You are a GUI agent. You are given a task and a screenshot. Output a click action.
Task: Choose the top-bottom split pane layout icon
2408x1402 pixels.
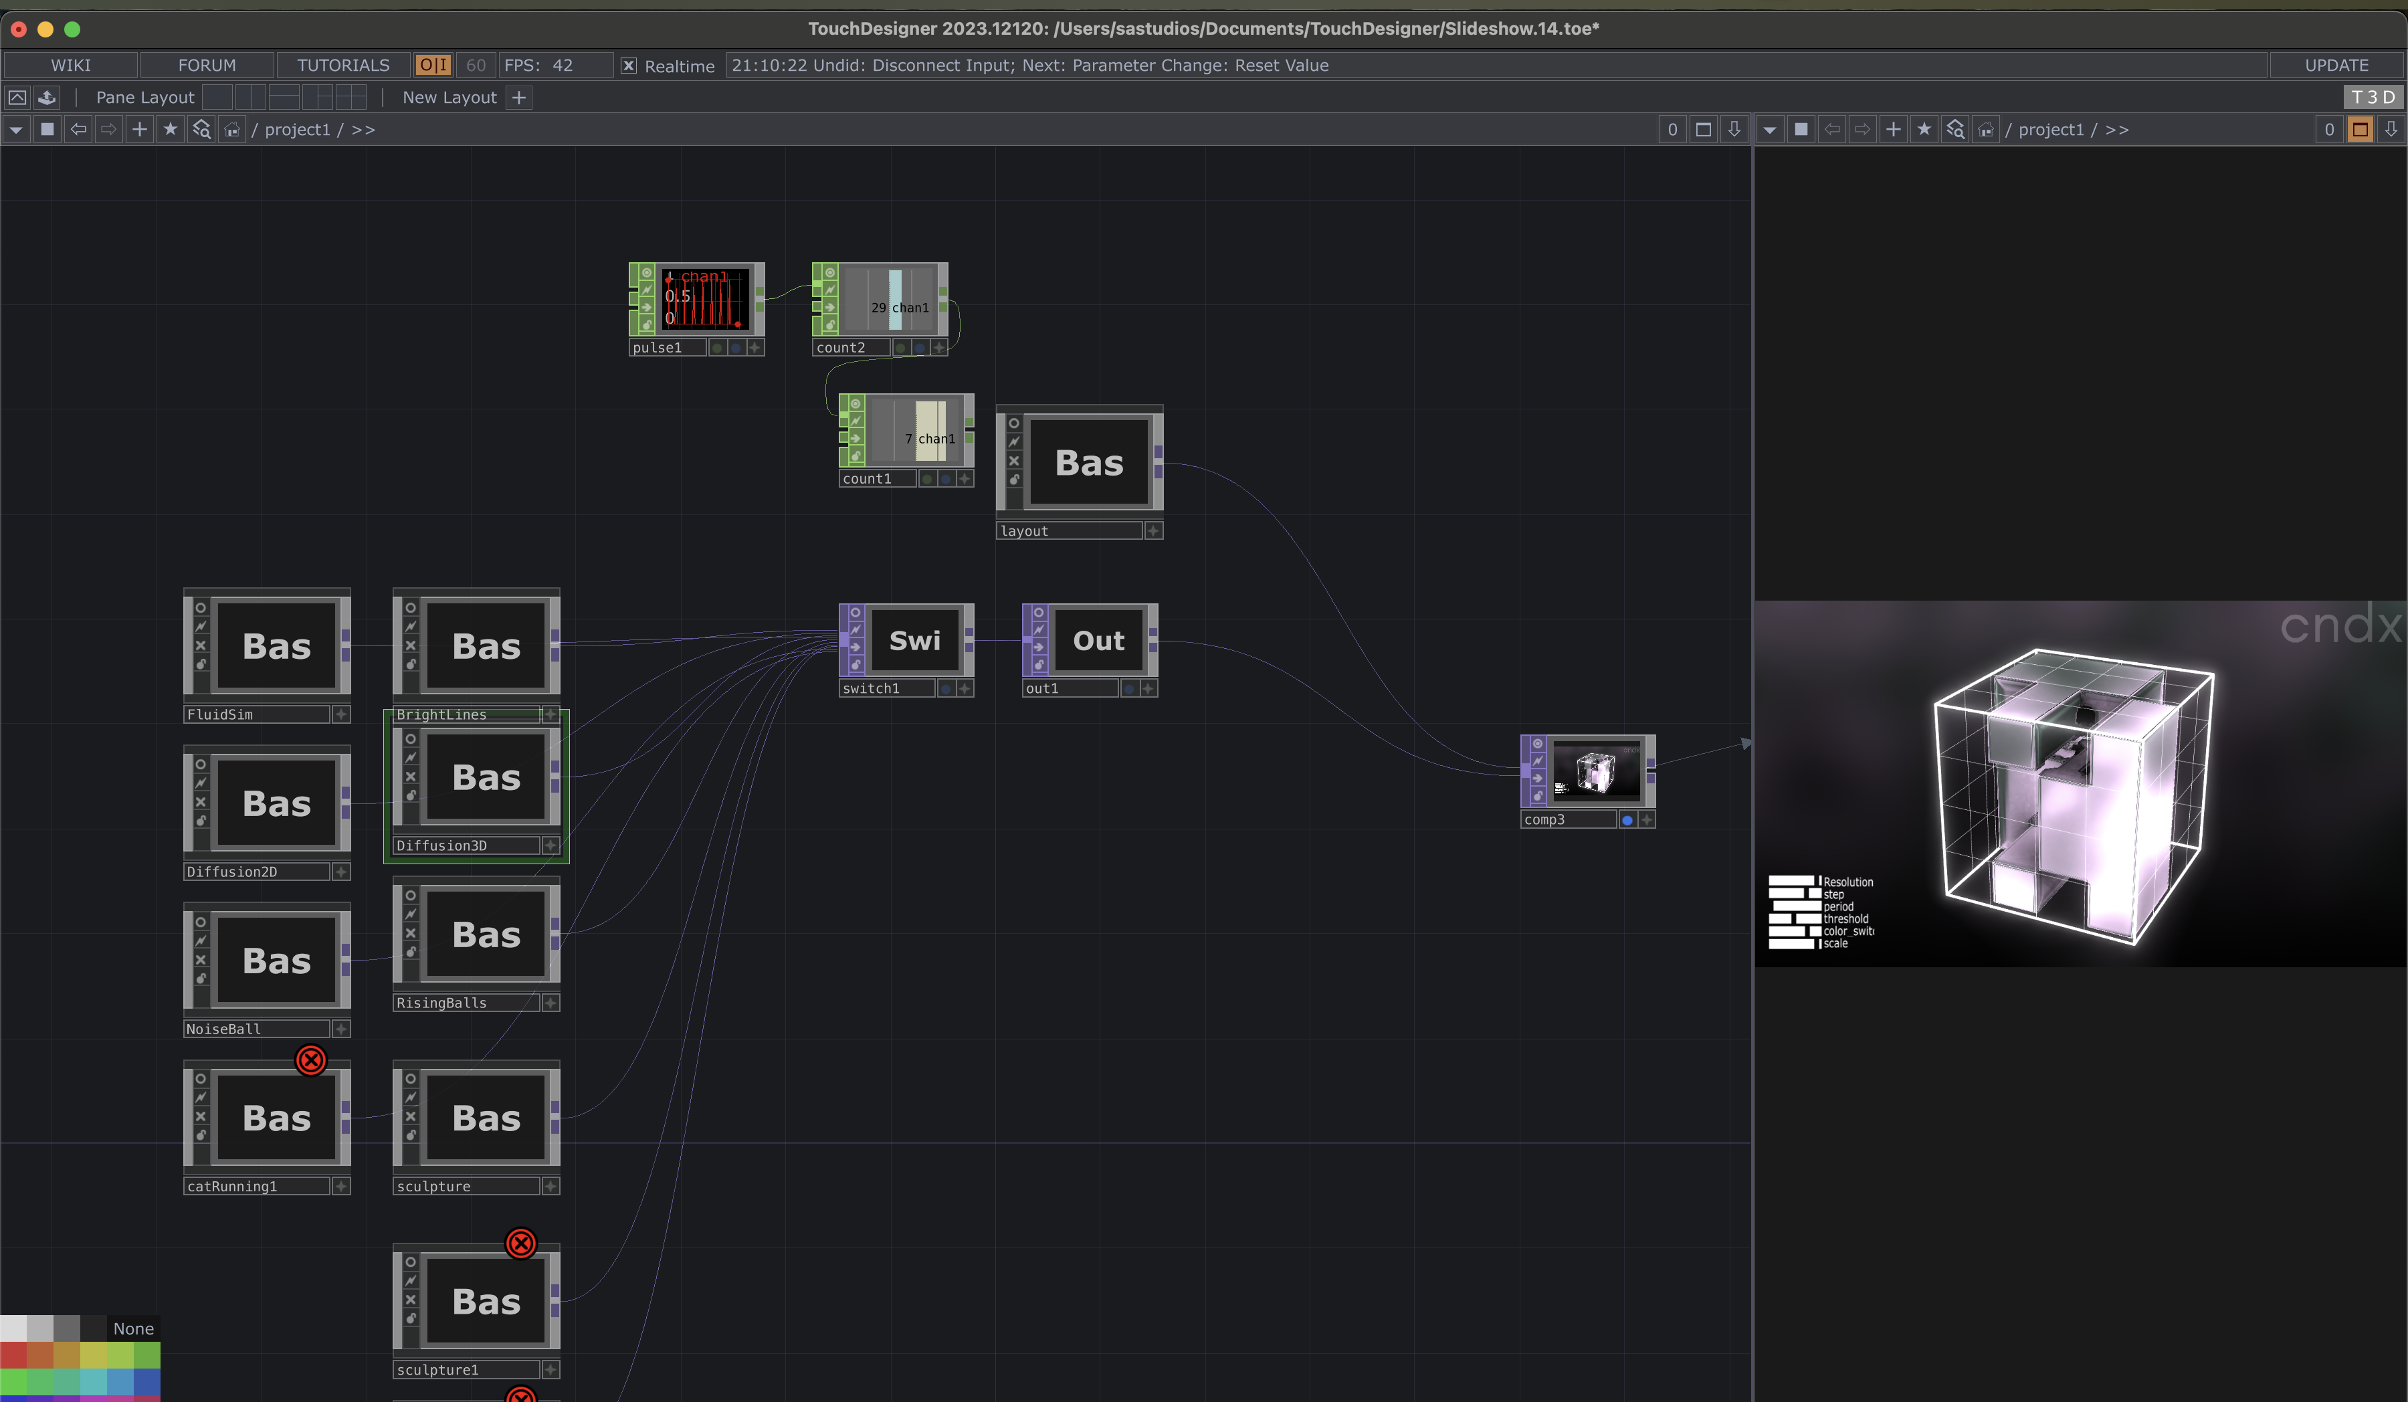point(284,98)
